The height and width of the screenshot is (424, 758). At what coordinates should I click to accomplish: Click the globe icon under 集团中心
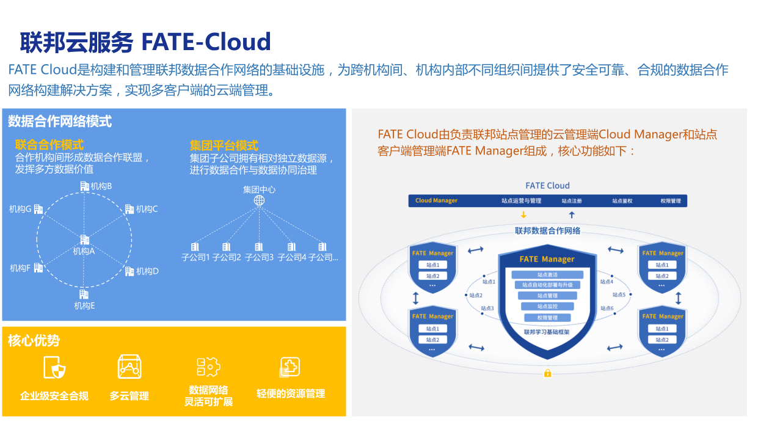click(x=260, y=200)
